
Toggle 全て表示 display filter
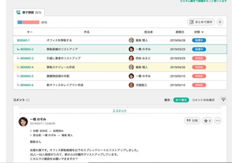(x=181, y=100)
